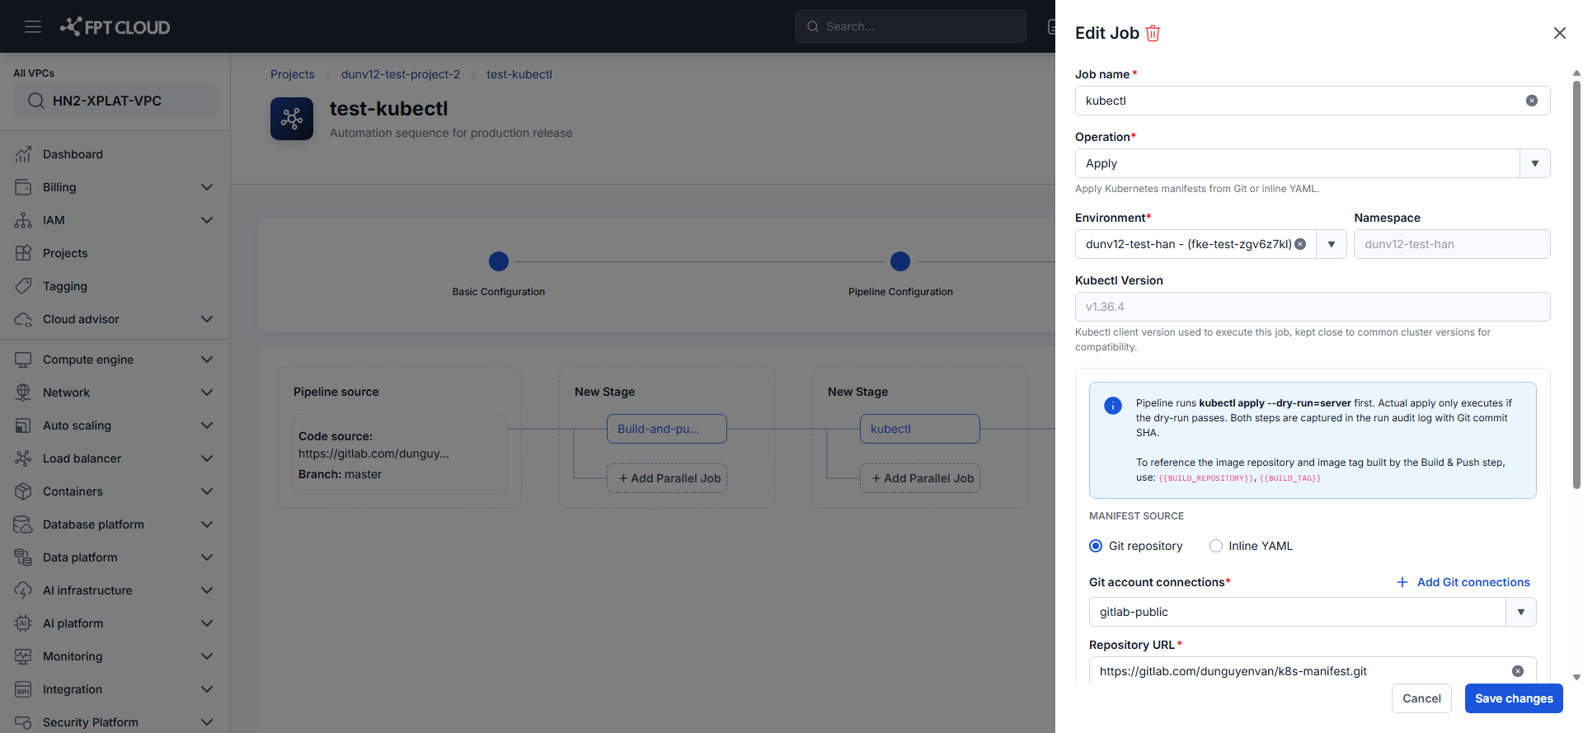
Task: Clear the Repository URL field
Action: coord(1517,671)
